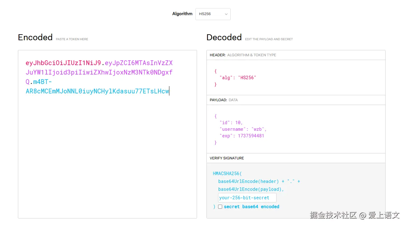Select the PAYLOAD: DATA section label

click(x=223, y=100)
